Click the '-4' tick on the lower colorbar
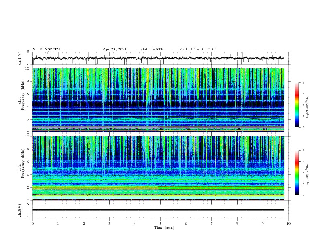The height and width of the screenshot is (251, 325). 303,162
